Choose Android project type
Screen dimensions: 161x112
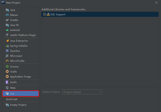click(x=15, y=30)
